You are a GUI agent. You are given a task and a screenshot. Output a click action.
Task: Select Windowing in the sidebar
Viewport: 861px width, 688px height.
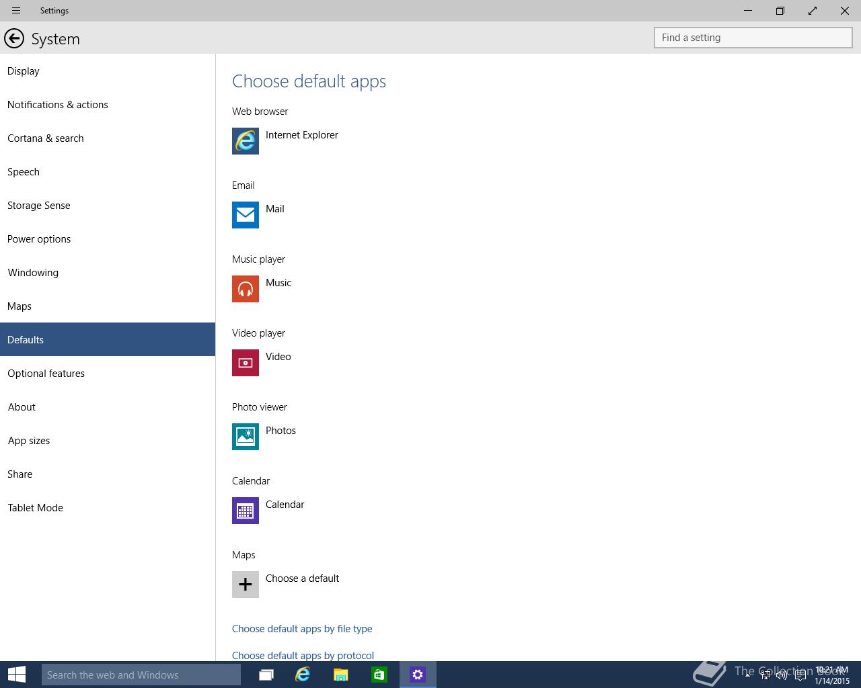(108, 272)
